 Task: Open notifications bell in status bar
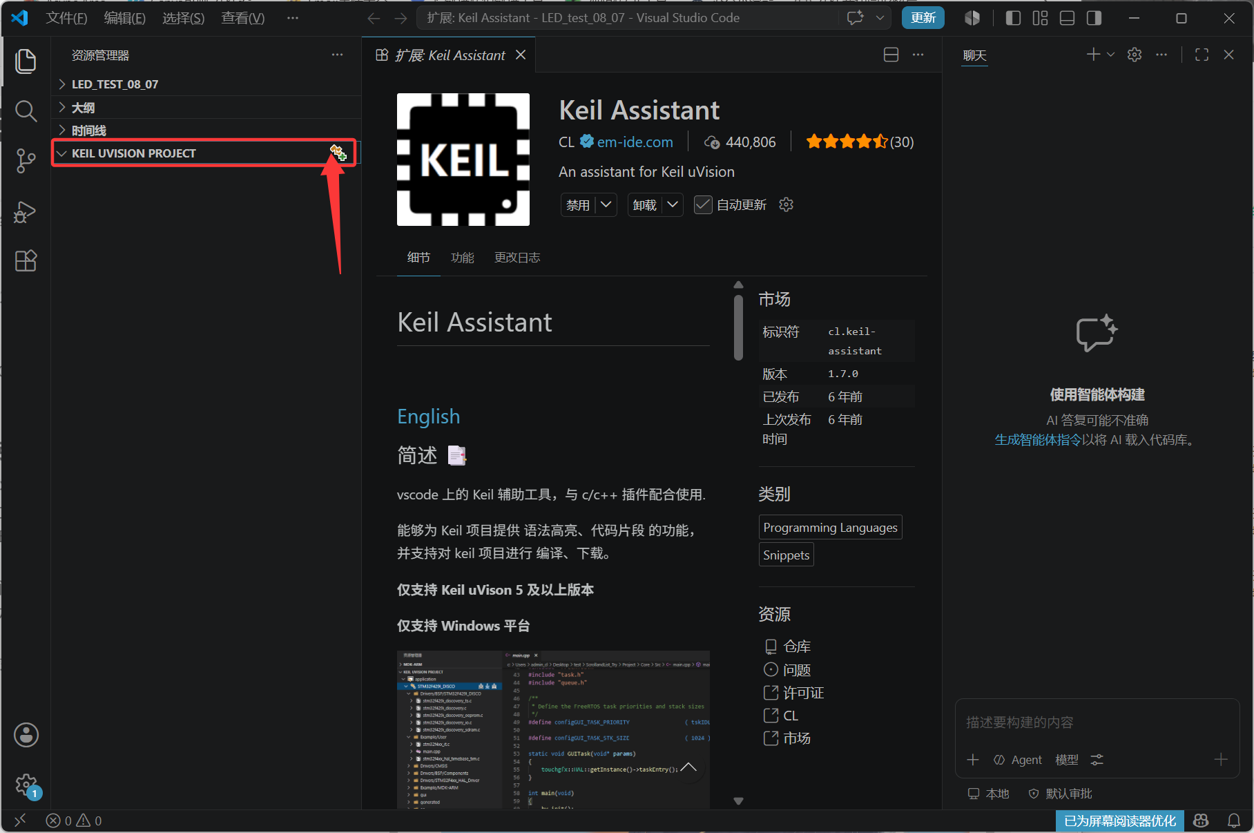[1233, 821]
